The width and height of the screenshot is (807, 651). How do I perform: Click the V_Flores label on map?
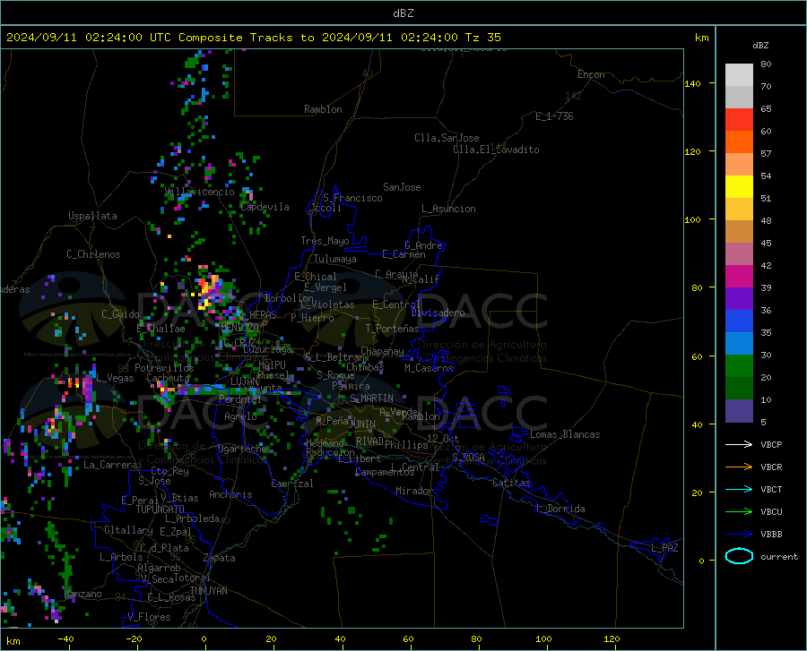[149, 617]
